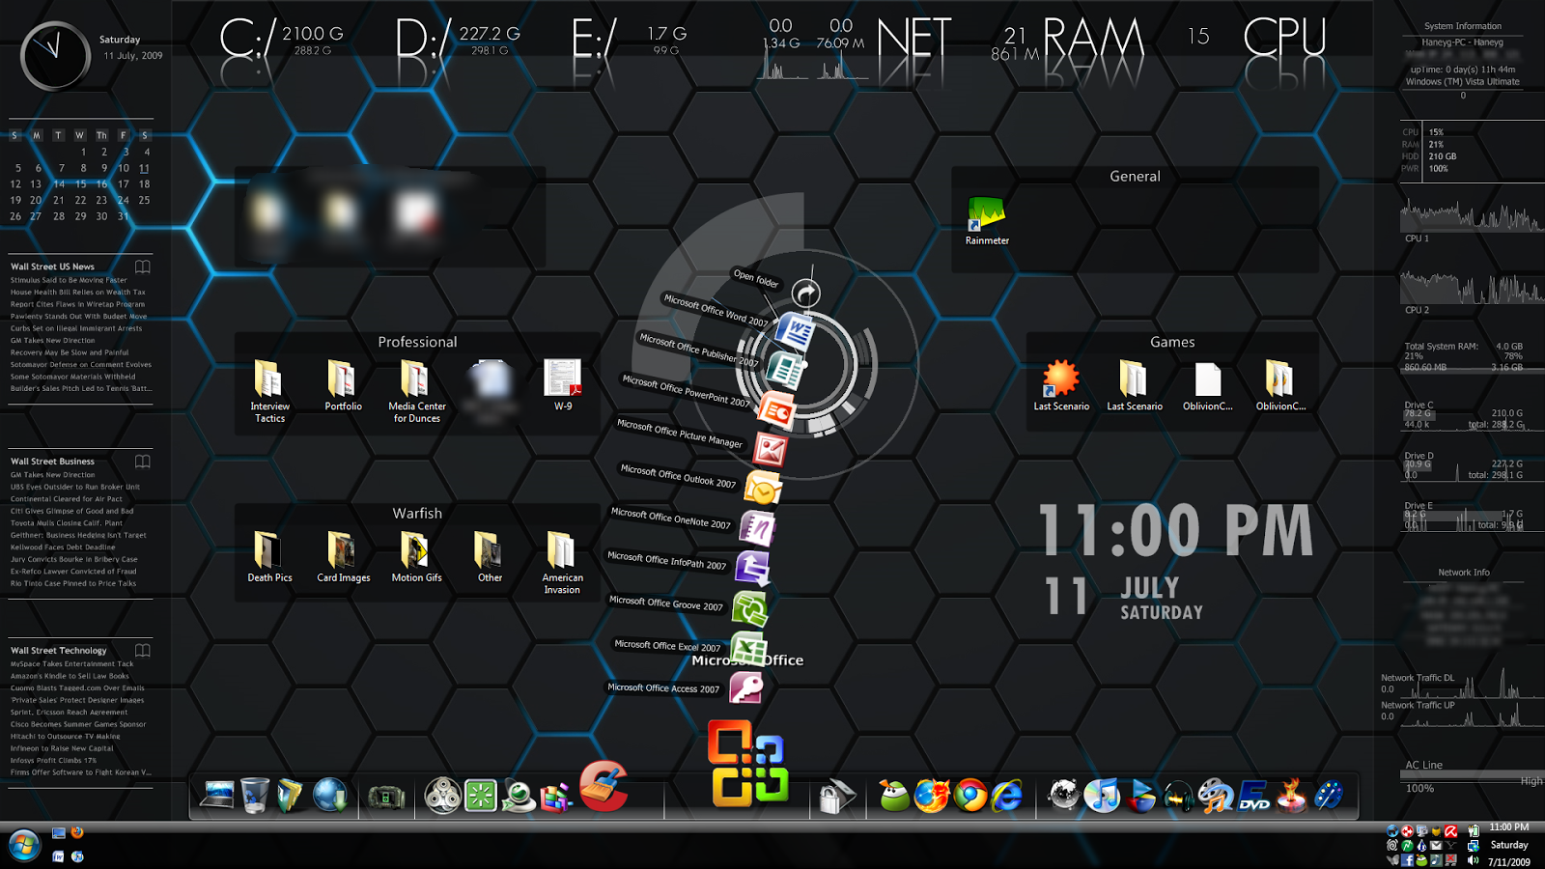Screen dimensions: 1545x869
Task: Open the Portfolio folder
Action: (343, 386)
